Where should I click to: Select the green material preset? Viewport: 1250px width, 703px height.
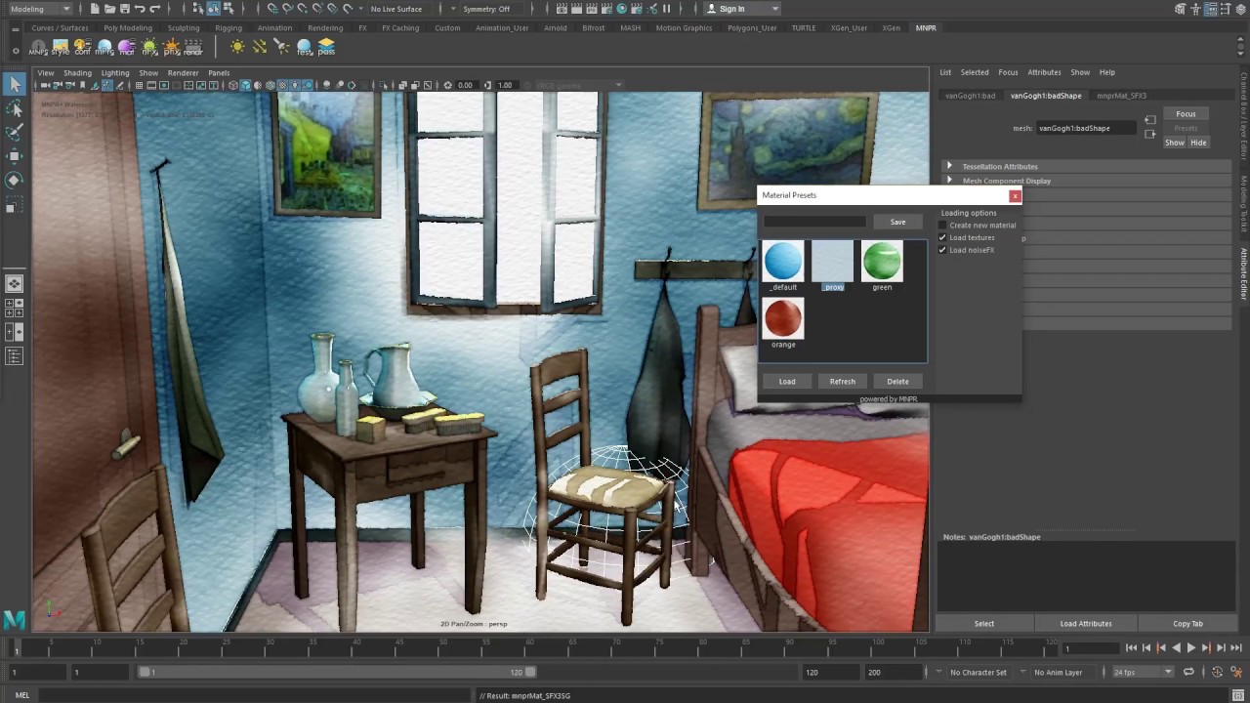[882, 267]
